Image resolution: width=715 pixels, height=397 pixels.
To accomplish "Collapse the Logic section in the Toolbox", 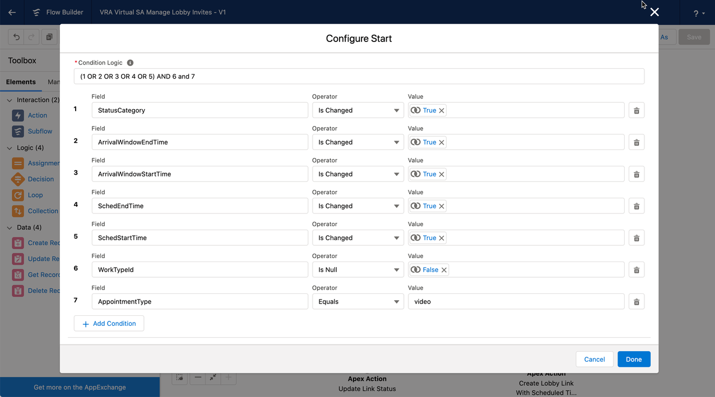I will [x=9, y=147].
